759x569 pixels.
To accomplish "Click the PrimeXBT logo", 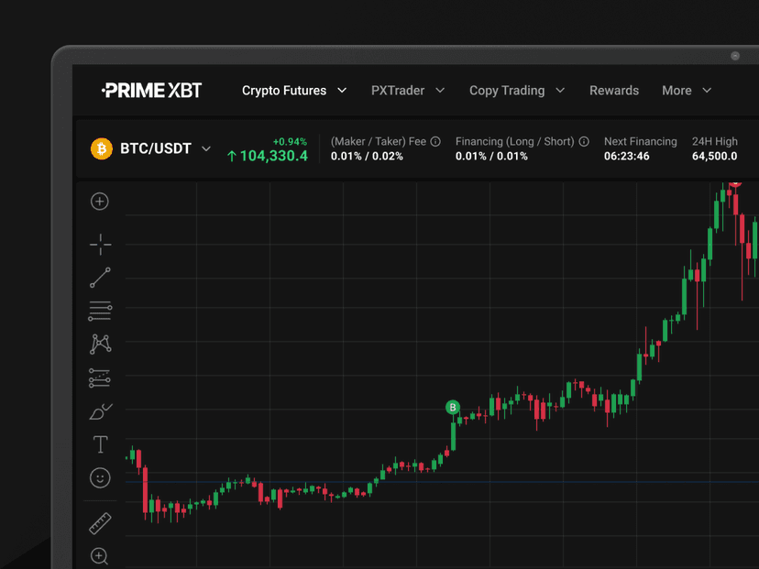I will click(x=152, y=91).
